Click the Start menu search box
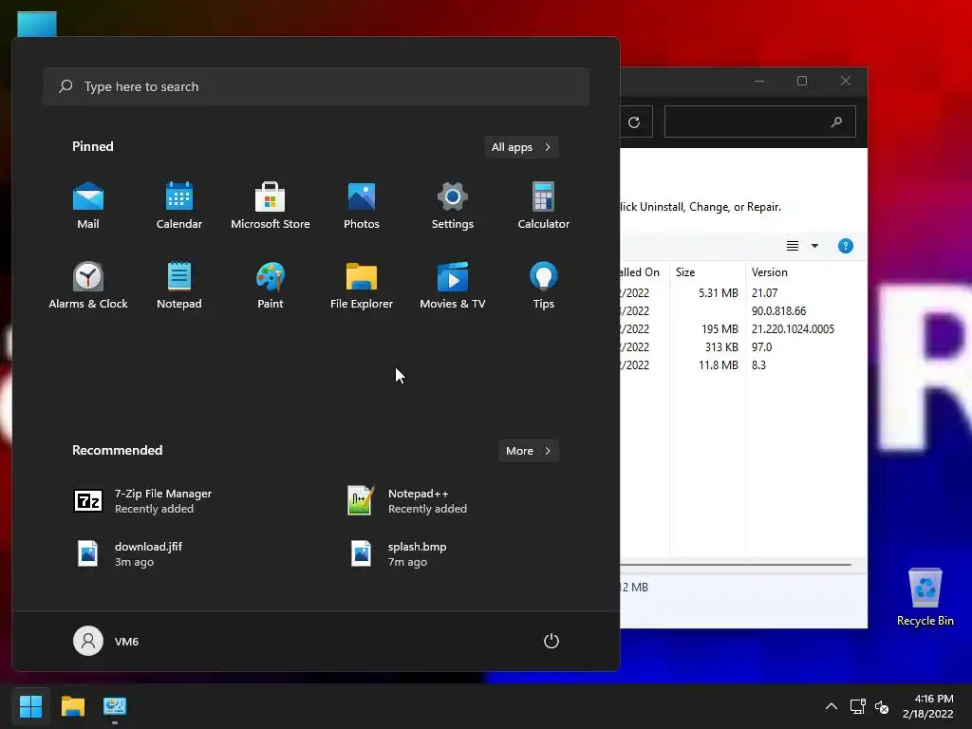Screen dimensions: 972x729 316,86
